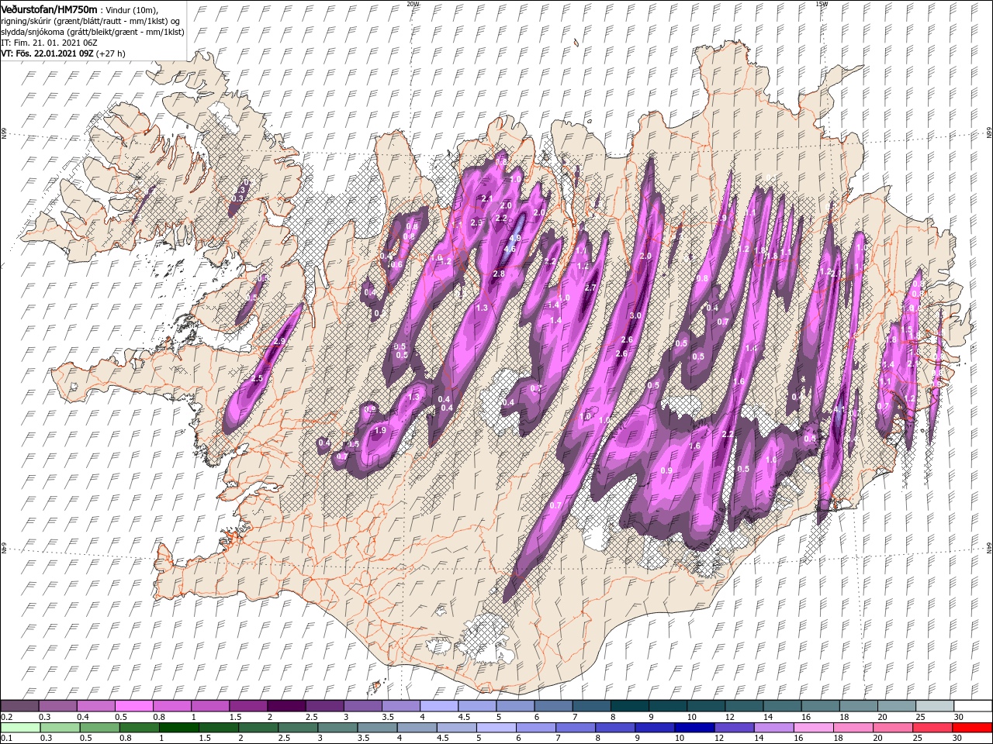The image size is (993, 744).
Task: Click top-row legend label 0.8
Action: (x=159, y=717)
